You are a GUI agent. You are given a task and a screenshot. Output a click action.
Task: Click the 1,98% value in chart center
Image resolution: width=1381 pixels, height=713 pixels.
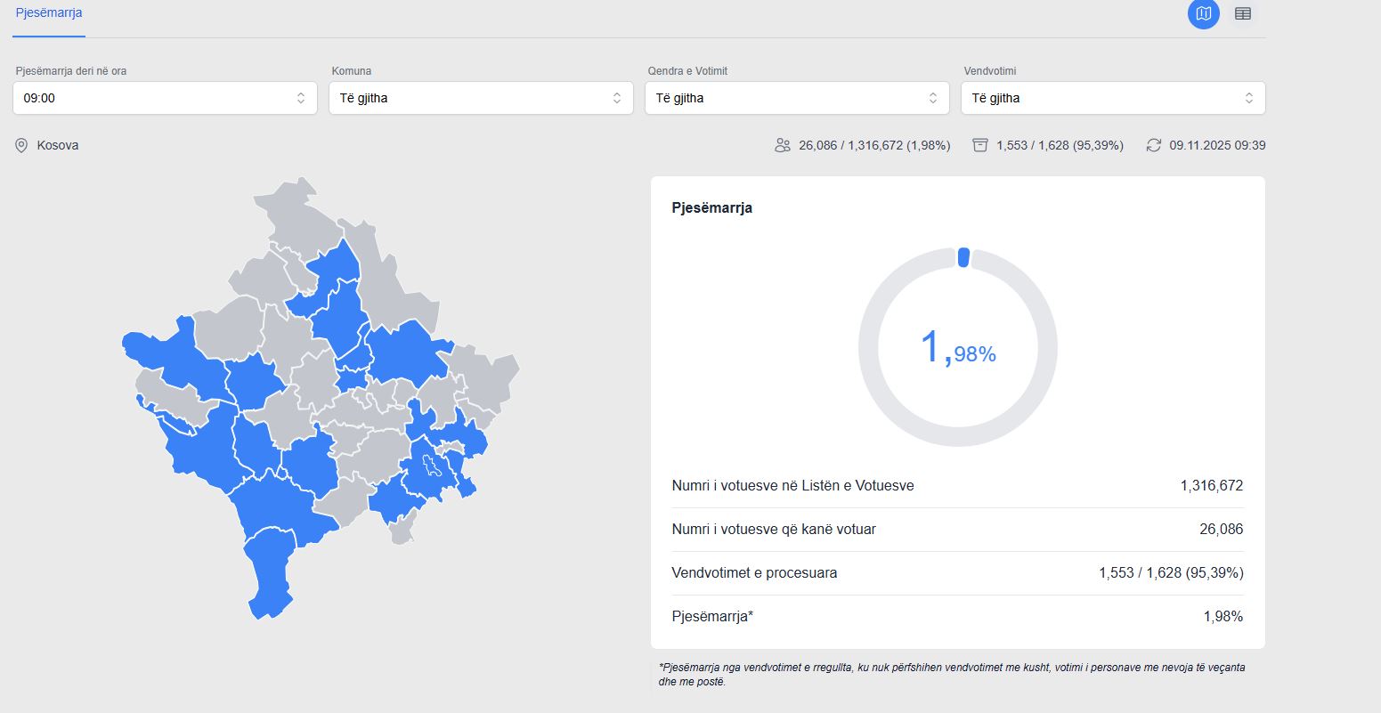[958, 349]
